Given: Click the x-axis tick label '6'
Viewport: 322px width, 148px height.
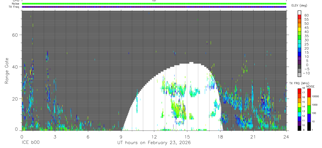Looking at the screenshot, I should tap(88, 137).
